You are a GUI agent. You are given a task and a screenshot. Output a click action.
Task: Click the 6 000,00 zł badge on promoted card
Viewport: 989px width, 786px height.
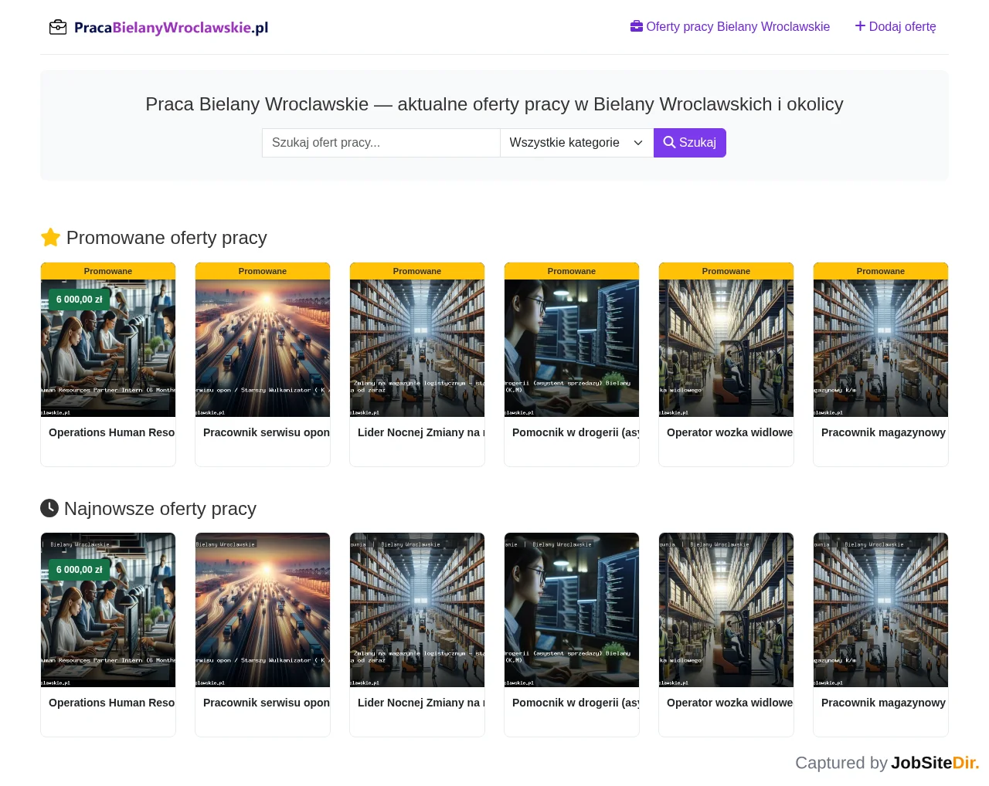click(x=80, y=300)
